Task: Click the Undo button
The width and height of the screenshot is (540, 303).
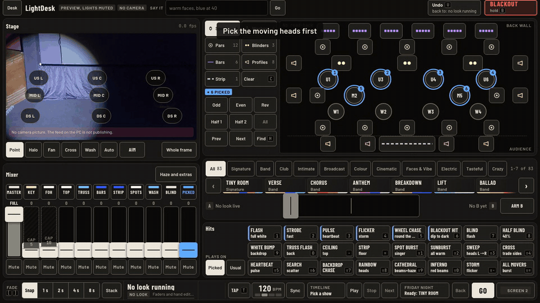Action: tap(454, 7)
